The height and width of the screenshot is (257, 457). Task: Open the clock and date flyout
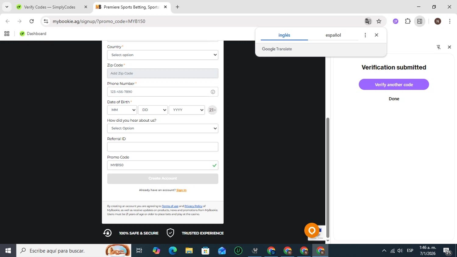tap(427, 251)
